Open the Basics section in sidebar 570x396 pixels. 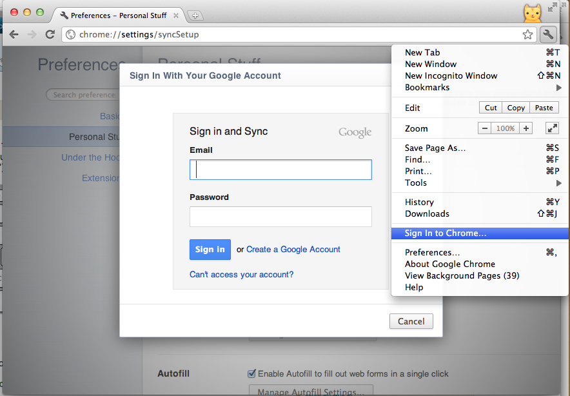(110, 116)
